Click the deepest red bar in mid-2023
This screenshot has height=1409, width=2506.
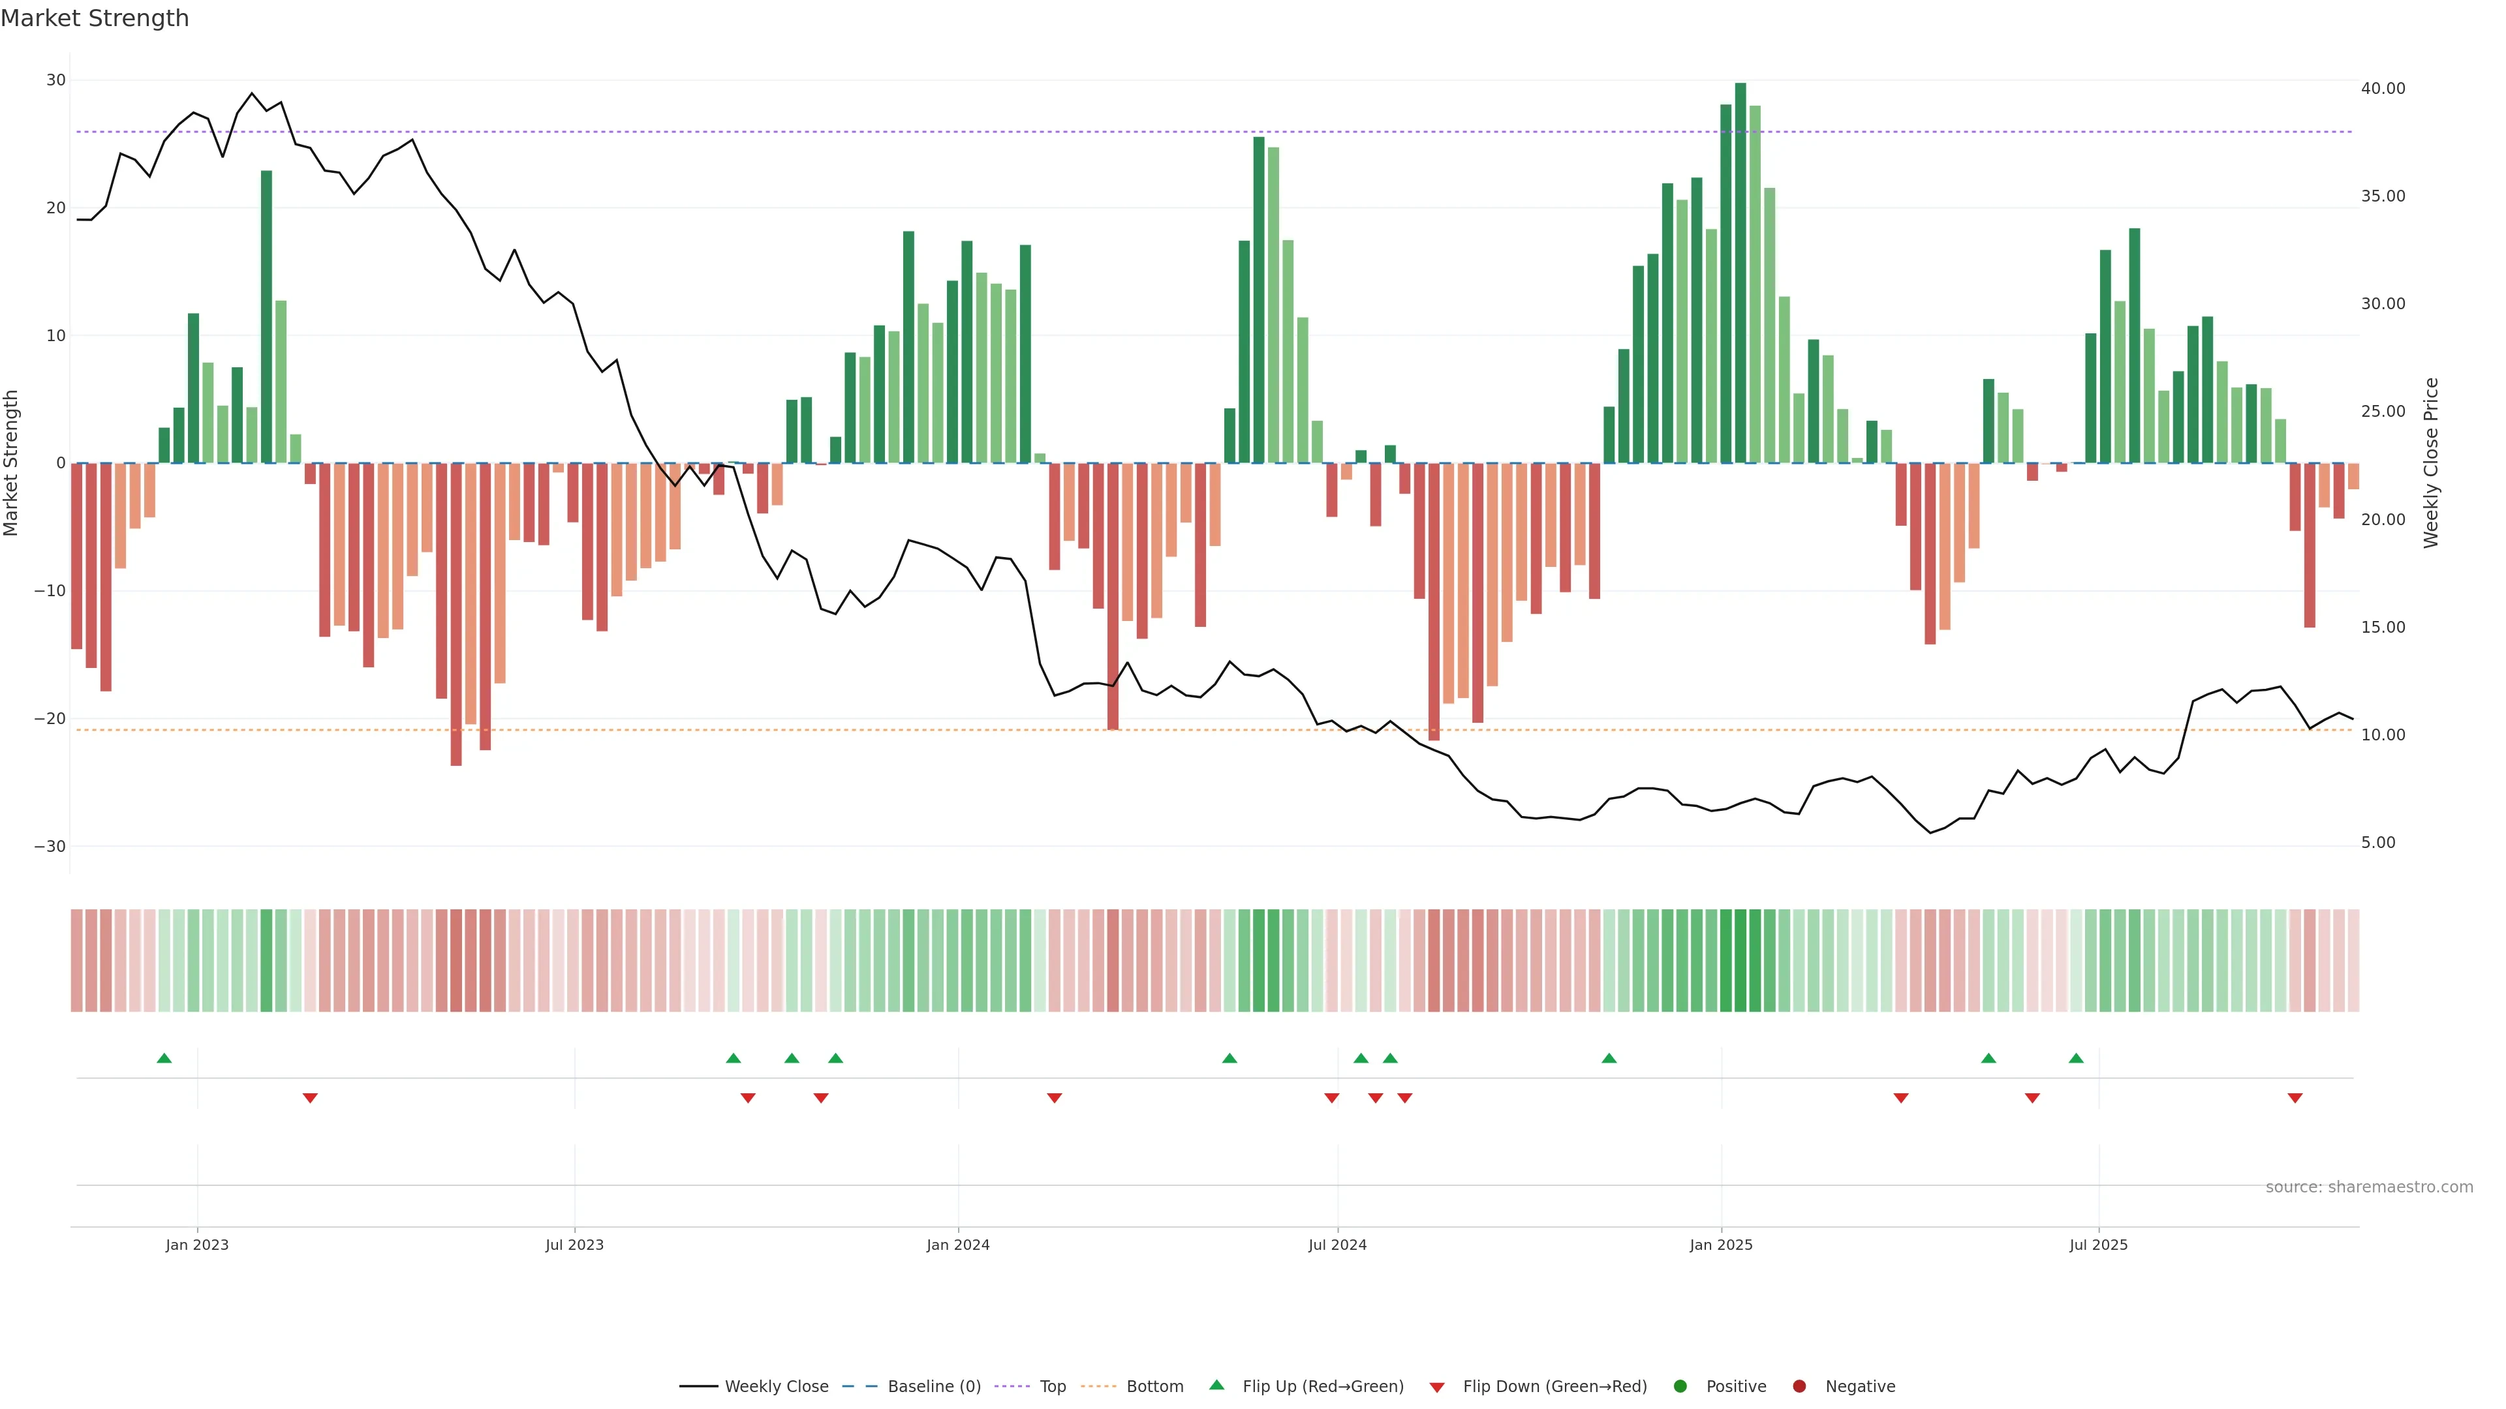[456, 613]
